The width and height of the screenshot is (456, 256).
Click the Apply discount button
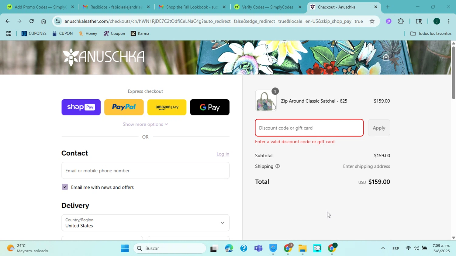(x=379, y=128)
